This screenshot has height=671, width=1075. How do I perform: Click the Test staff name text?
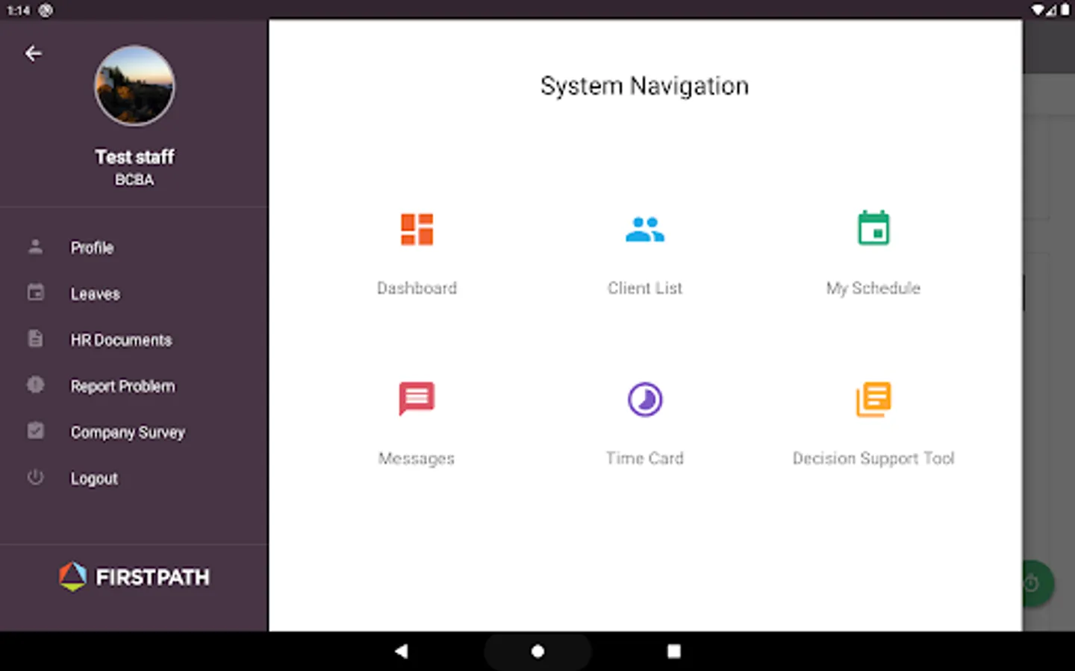pyautogui.click(x=134, y=157)
